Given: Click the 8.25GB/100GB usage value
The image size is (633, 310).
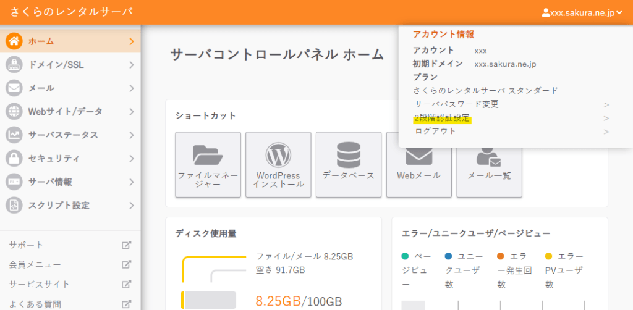Looking at the screenshot, I should click(299, 301).
